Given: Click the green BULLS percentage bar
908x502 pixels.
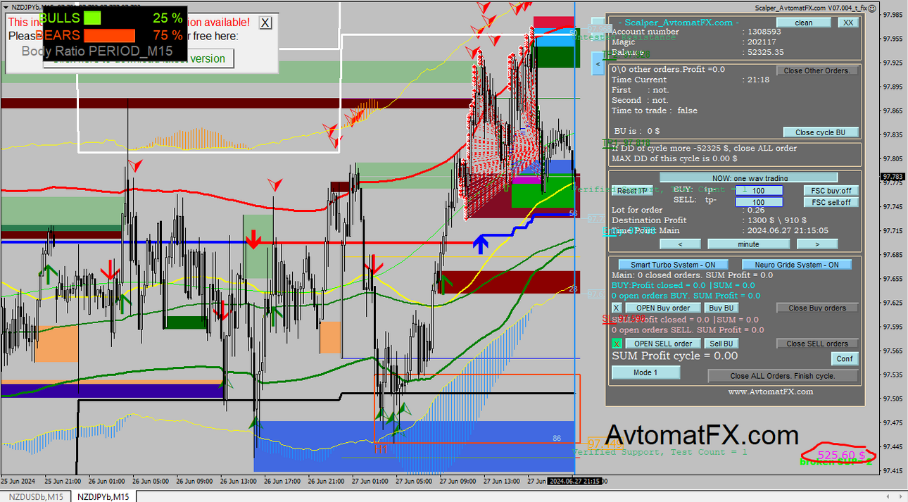Looking at the screenshot, I should pyautogui.click(x=92, y=18).
